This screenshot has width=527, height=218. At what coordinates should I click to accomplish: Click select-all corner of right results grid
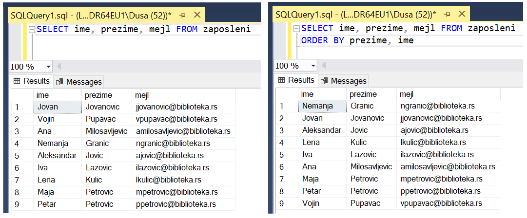tap(287, 94)
